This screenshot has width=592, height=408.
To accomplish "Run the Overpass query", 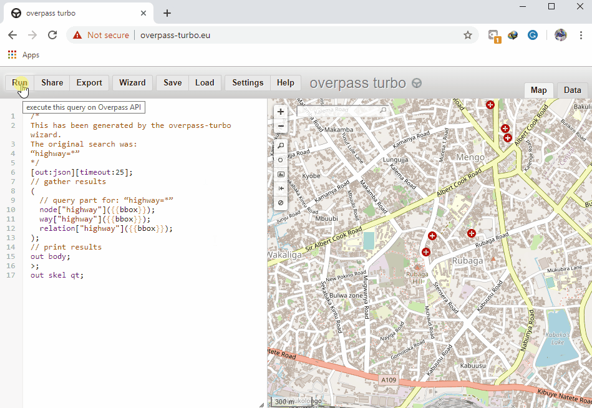I will coord(20,83).
